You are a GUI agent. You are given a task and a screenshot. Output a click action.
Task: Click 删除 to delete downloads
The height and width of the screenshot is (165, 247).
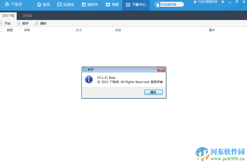click(x=41, y=23)
